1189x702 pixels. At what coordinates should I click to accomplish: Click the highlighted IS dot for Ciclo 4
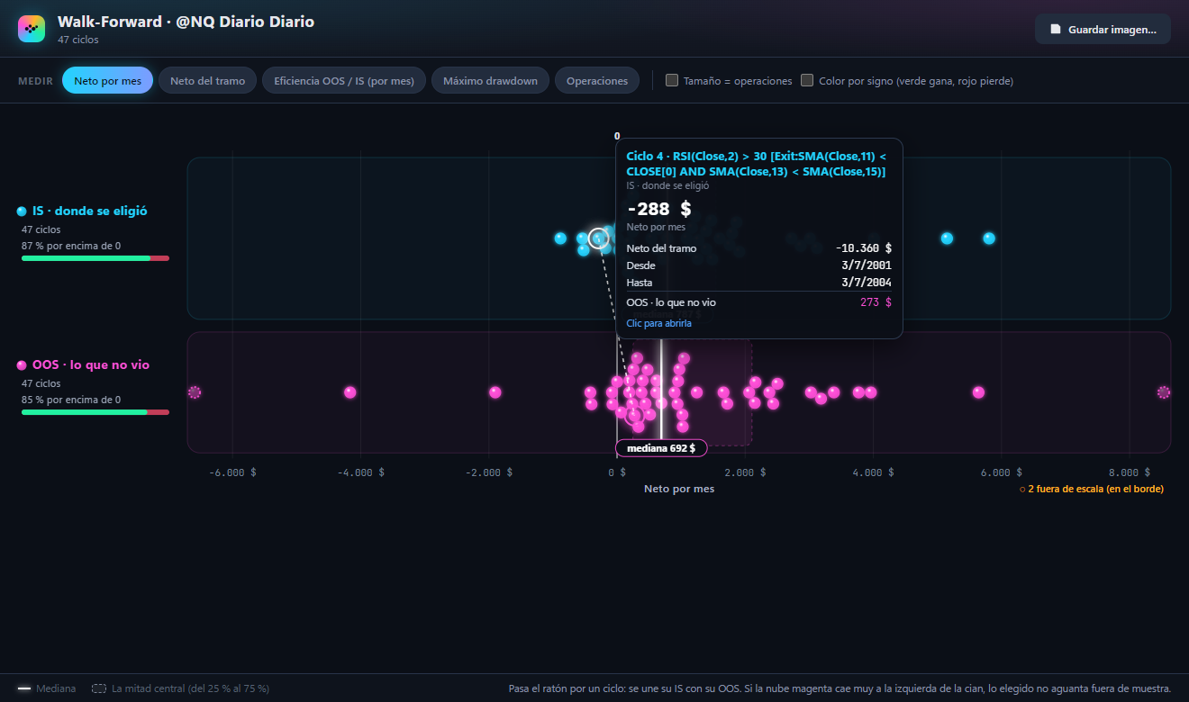pos(599,238)
